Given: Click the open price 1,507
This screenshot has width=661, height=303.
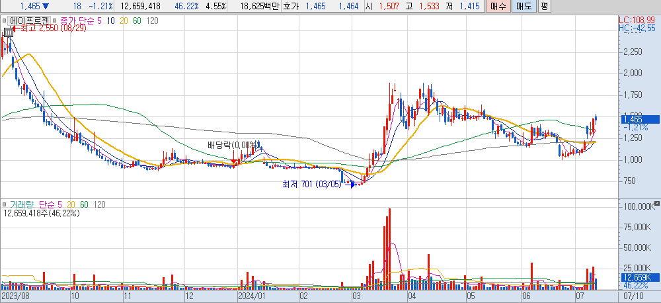Looking at the screenshot, I should (x=388, y=6).
